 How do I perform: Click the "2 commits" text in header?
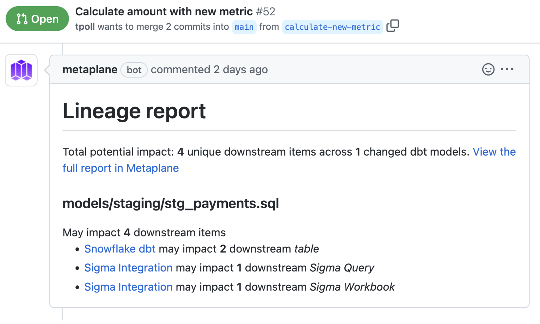tap(185, 27)
